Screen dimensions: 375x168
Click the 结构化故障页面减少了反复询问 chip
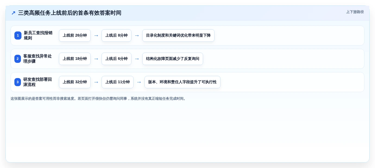[x=173, y=59]
